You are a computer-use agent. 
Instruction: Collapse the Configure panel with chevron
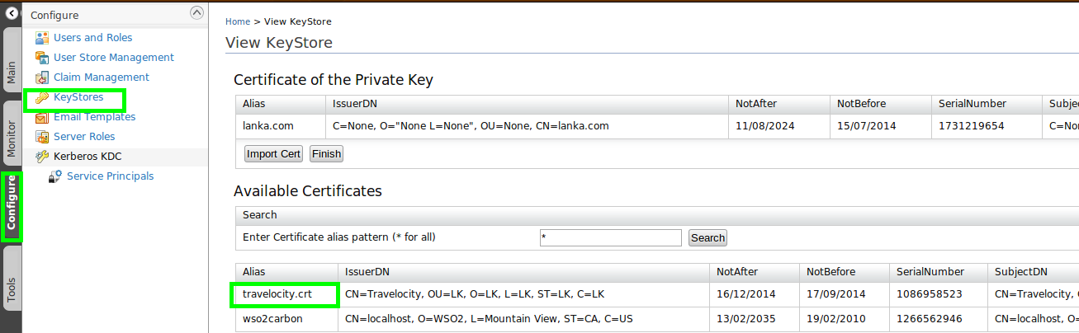pyautogui.click(x=196, y=12)
